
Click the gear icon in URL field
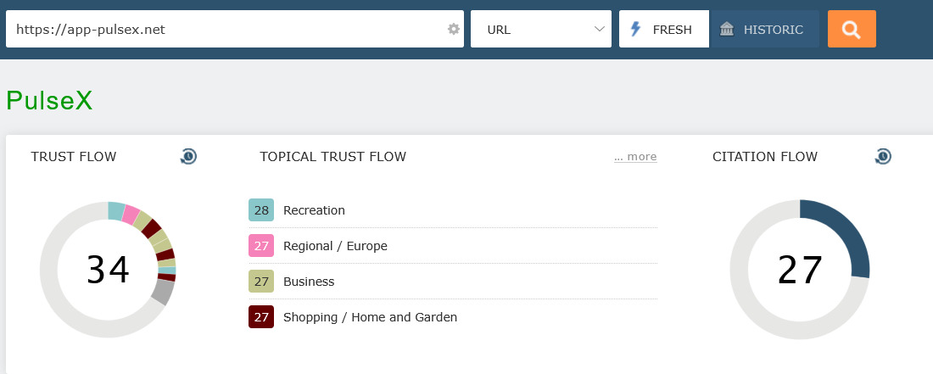tap(454, 30)
